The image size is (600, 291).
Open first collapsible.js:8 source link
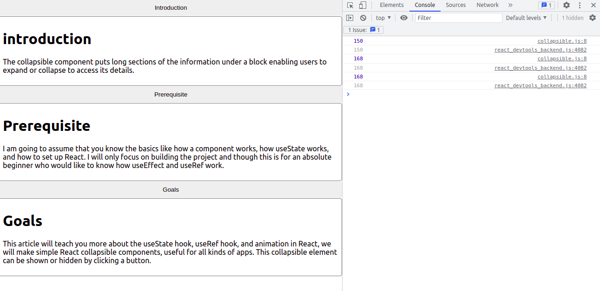coord(562,41)
